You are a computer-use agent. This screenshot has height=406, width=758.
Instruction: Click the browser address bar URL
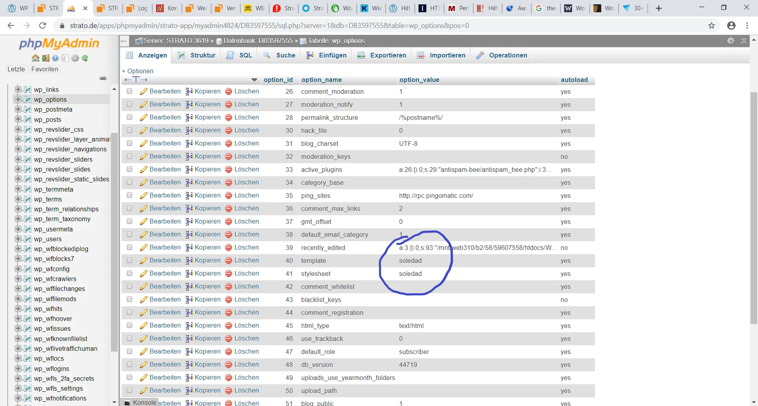tap(269, 26)
